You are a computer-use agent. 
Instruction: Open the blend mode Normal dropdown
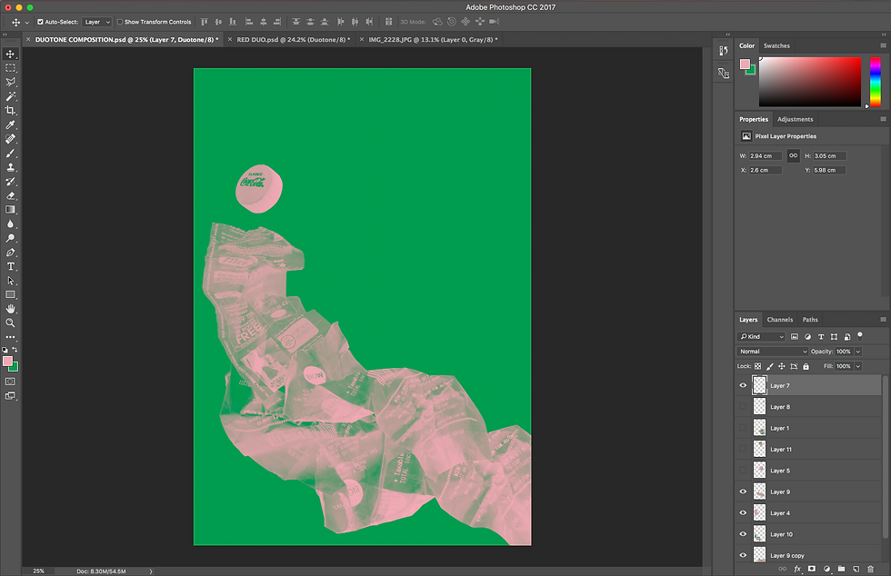[x=773, y=352]
